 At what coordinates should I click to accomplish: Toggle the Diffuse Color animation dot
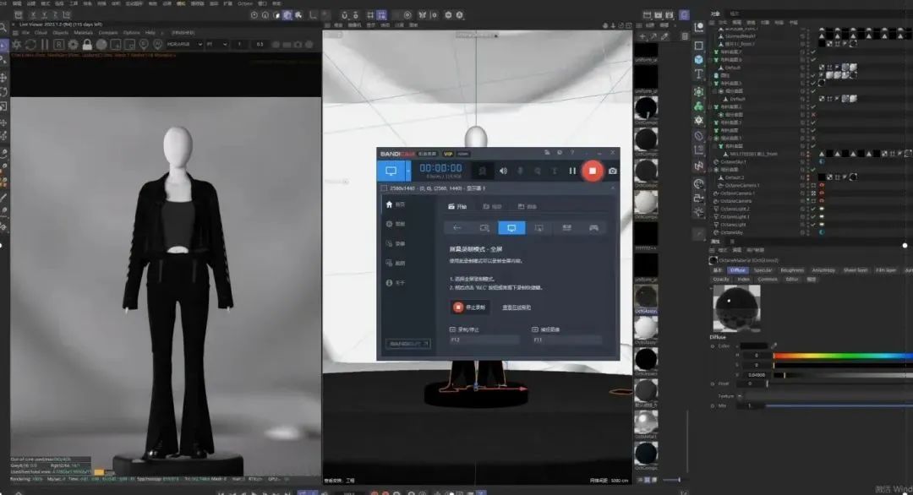click(x=713, y=346)
